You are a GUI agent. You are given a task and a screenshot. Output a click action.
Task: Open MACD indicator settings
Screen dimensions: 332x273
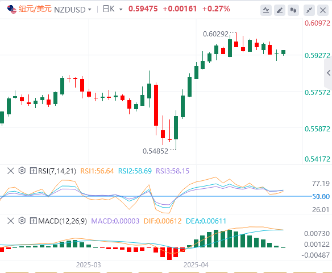pyautogui.click(x=22, y=221)
